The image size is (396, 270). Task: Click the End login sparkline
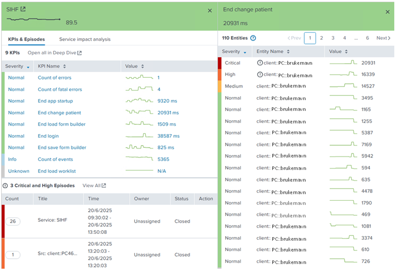(139, 135)
